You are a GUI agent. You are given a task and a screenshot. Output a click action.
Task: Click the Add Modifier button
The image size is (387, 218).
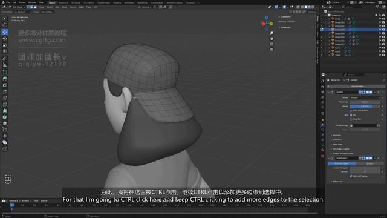tap(356, 87)
